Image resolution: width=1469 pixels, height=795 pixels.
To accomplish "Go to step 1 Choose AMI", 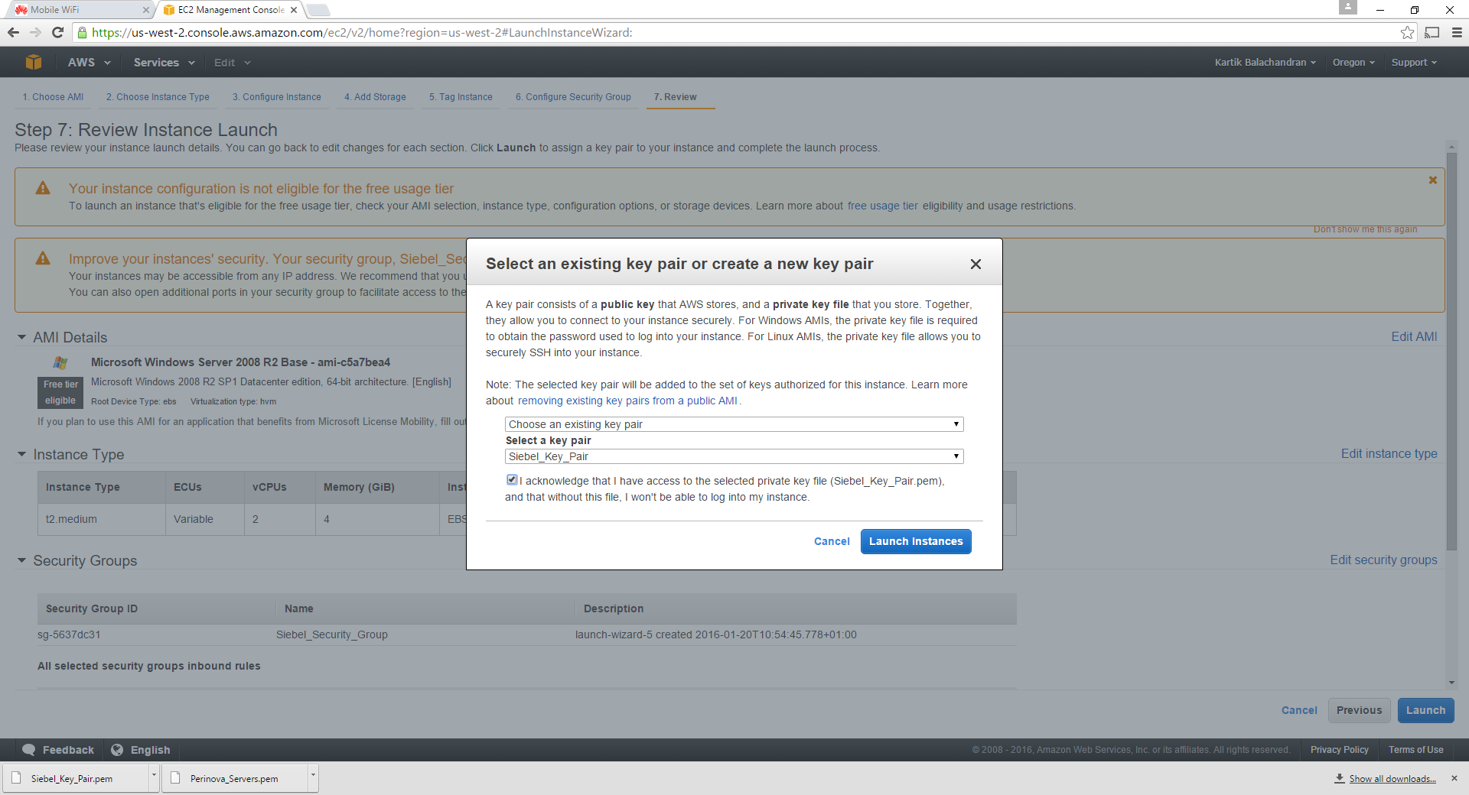I will click(x=53, y=97).
